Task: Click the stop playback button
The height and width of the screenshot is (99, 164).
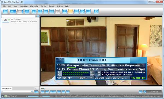Action: pyautogui.click(x=59, y=92)
